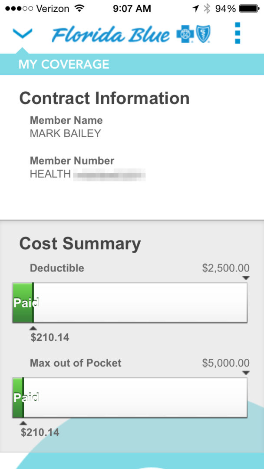Tap the Bluetooth icon in the status bar
Viewport: 264px width, 469px height.
tap(207, 7)
